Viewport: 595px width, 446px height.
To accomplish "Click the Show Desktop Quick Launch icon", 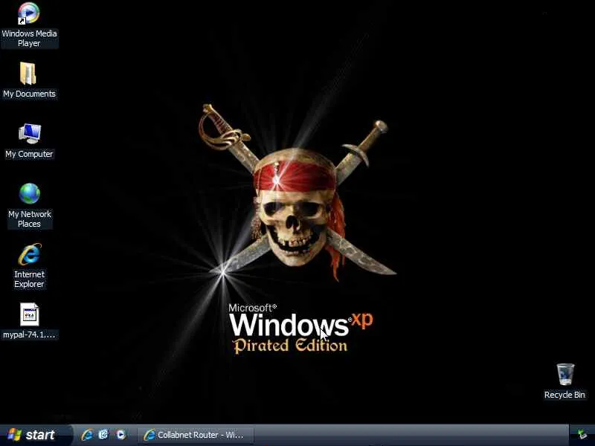I will click(x=103, y=435).
